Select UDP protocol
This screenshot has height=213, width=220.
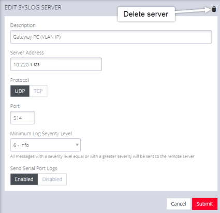point(20,91)
